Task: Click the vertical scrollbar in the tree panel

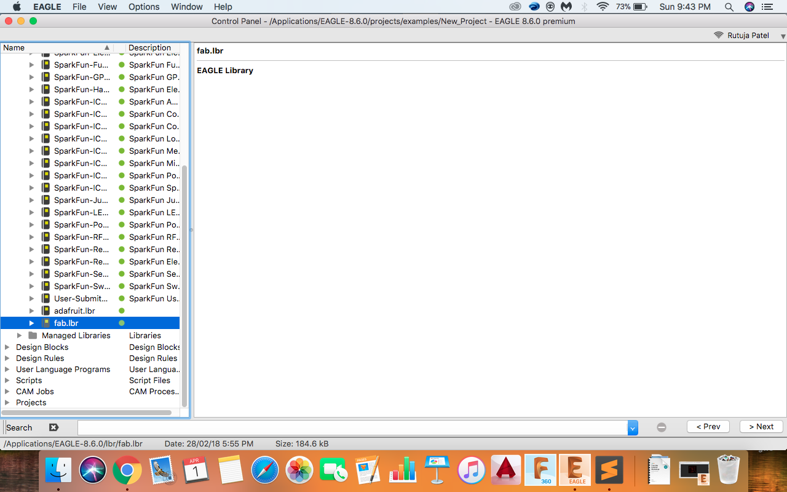Action: pos(184,286)
